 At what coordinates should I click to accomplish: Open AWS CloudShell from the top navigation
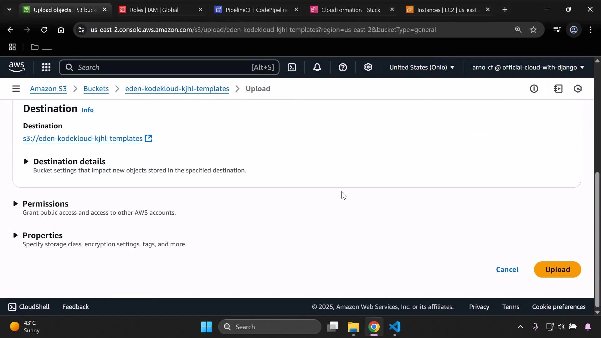pyautogui.click(x=291, y=67)
